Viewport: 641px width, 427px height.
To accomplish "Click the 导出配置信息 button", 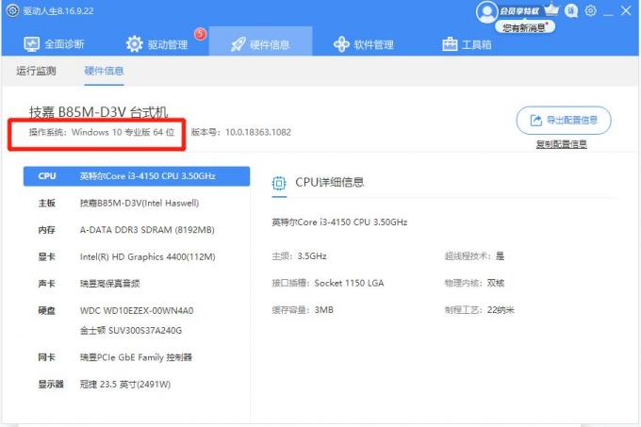I will click(564, 120).
